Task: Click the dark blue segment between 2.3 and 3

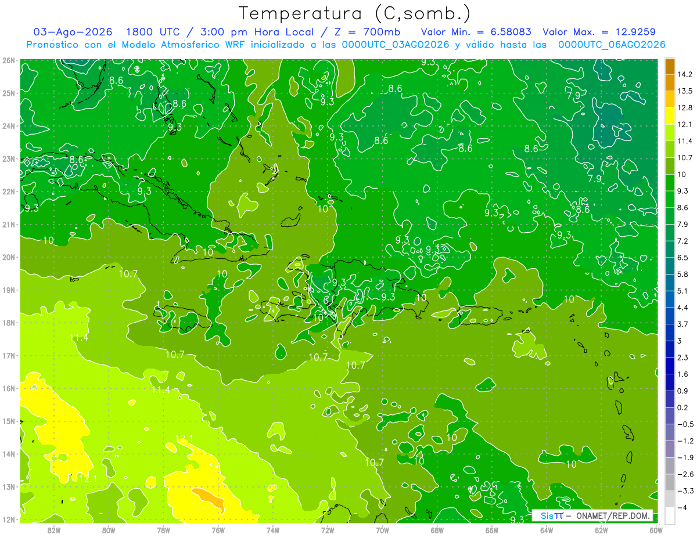Action: [x=670, y=349]
